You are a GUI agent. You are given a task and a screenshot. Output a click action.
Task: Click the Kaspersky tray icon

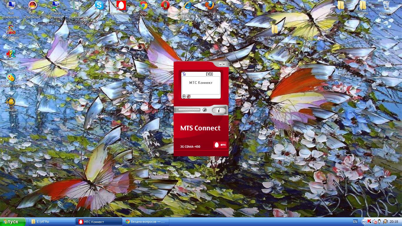[369, 222]
